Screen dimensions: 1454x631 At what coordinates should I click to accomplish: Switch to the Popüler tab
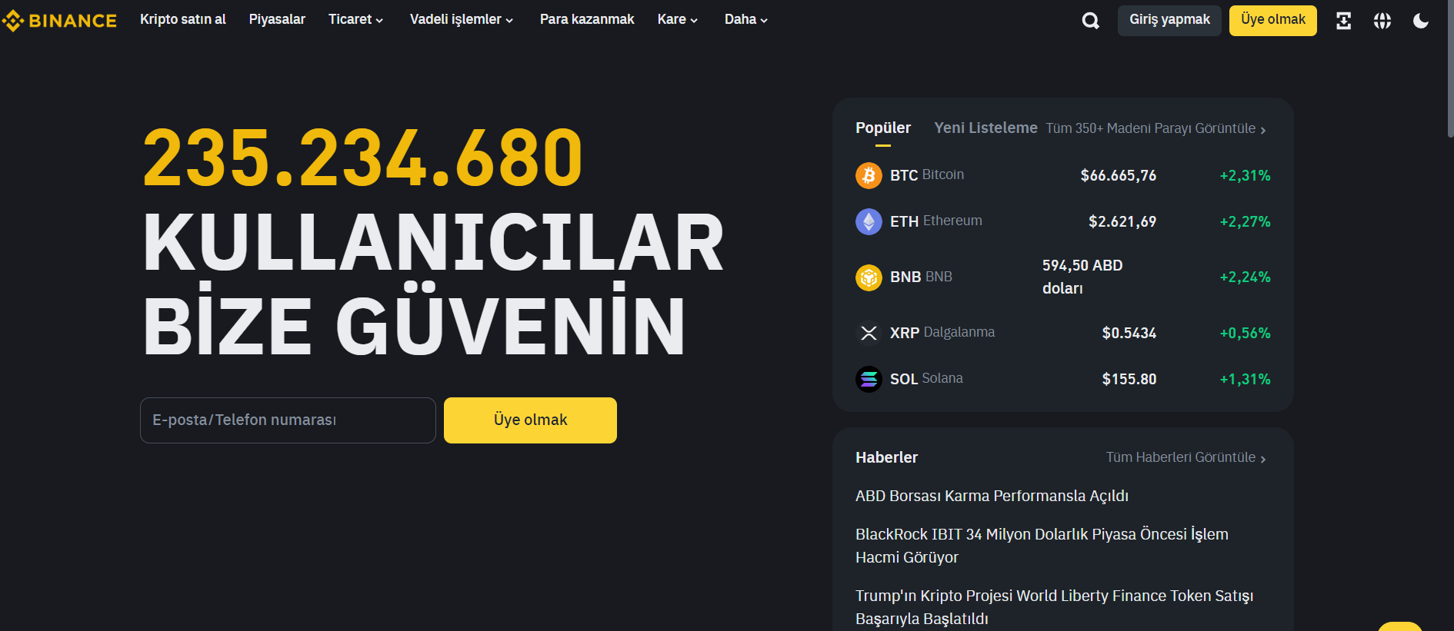click(883, 128)
